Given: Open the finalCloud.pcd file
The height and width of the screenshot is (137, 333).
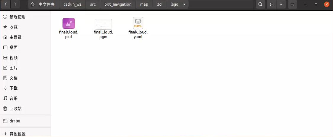Looking at the screenshot, I should pos(69,24).
